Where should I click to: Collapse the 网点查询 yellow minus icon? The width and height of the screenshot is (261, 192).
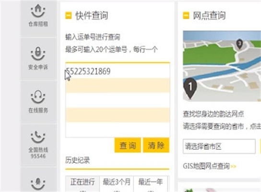pyautogui.click(x=186, y=15)
